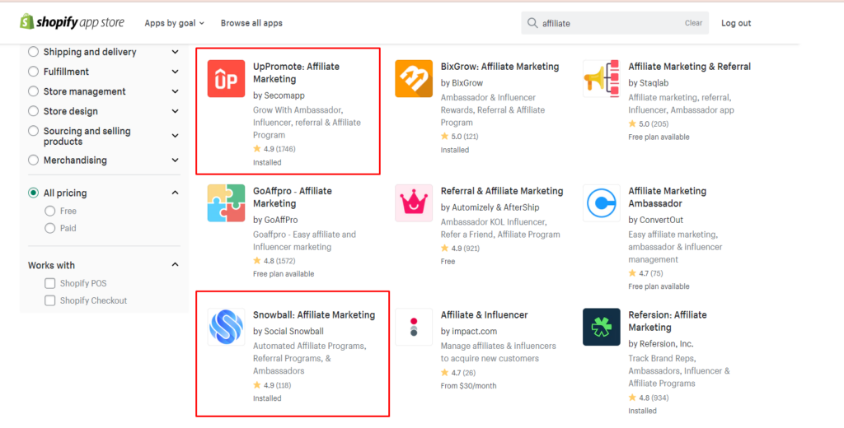Expand the Store management chevron
The image size is (844, 428).
coord(175,91)
